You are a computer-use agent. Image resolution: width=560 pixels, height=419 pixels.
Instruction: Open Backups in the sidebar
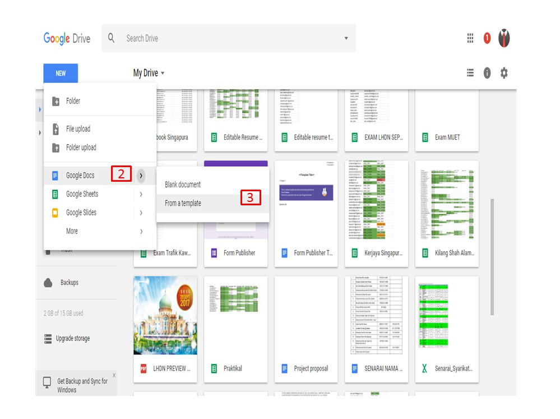pyautogui.click(x=70, y=283)
